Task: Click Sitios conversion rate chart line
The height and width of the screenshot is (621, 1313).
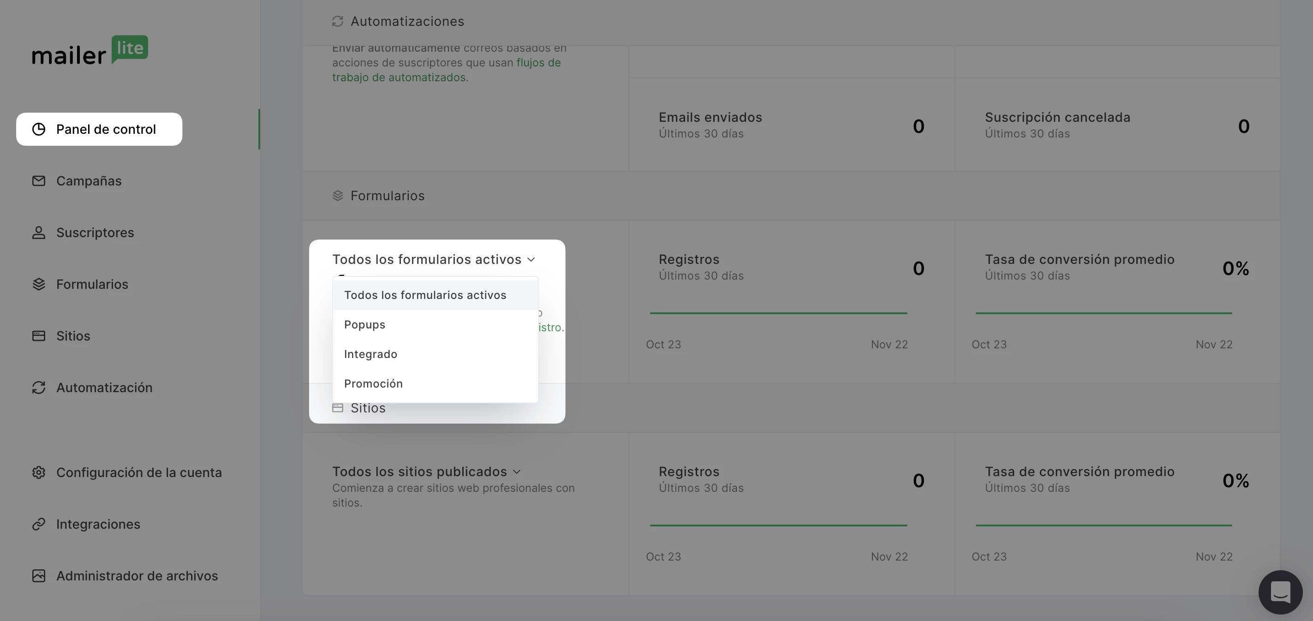Action: [x=1104, y=525]
